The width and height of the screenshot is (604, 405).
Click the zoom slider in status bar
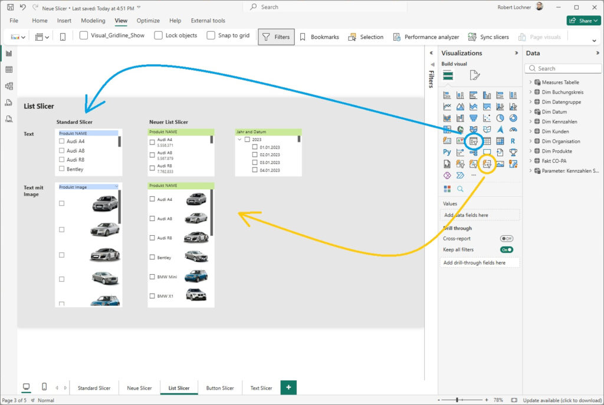pos(457,400)
